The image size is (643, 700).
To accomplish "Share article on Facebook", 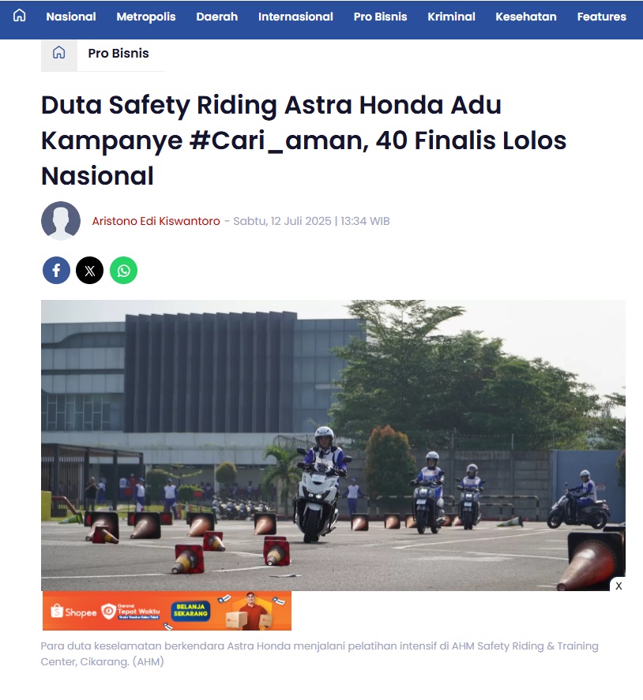I will tap(56, 271).
